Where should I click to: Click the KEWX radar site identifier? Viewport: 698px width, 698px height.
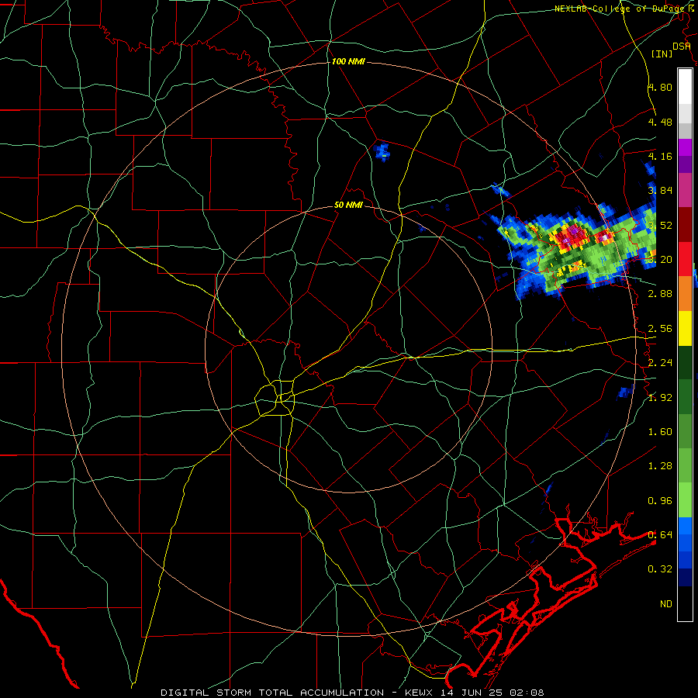(420, 693)
